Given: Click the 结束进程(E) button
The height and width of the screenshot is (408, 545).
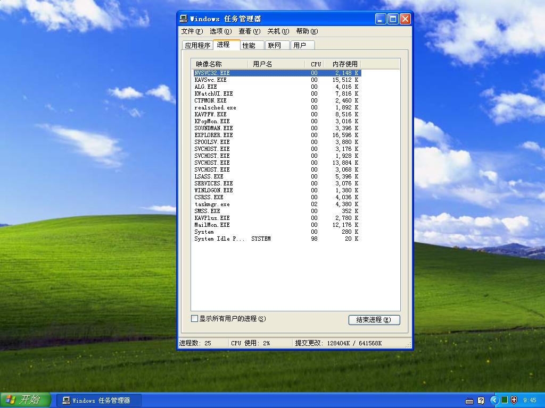Looking at the screenshot, I should tap(374, 320).
